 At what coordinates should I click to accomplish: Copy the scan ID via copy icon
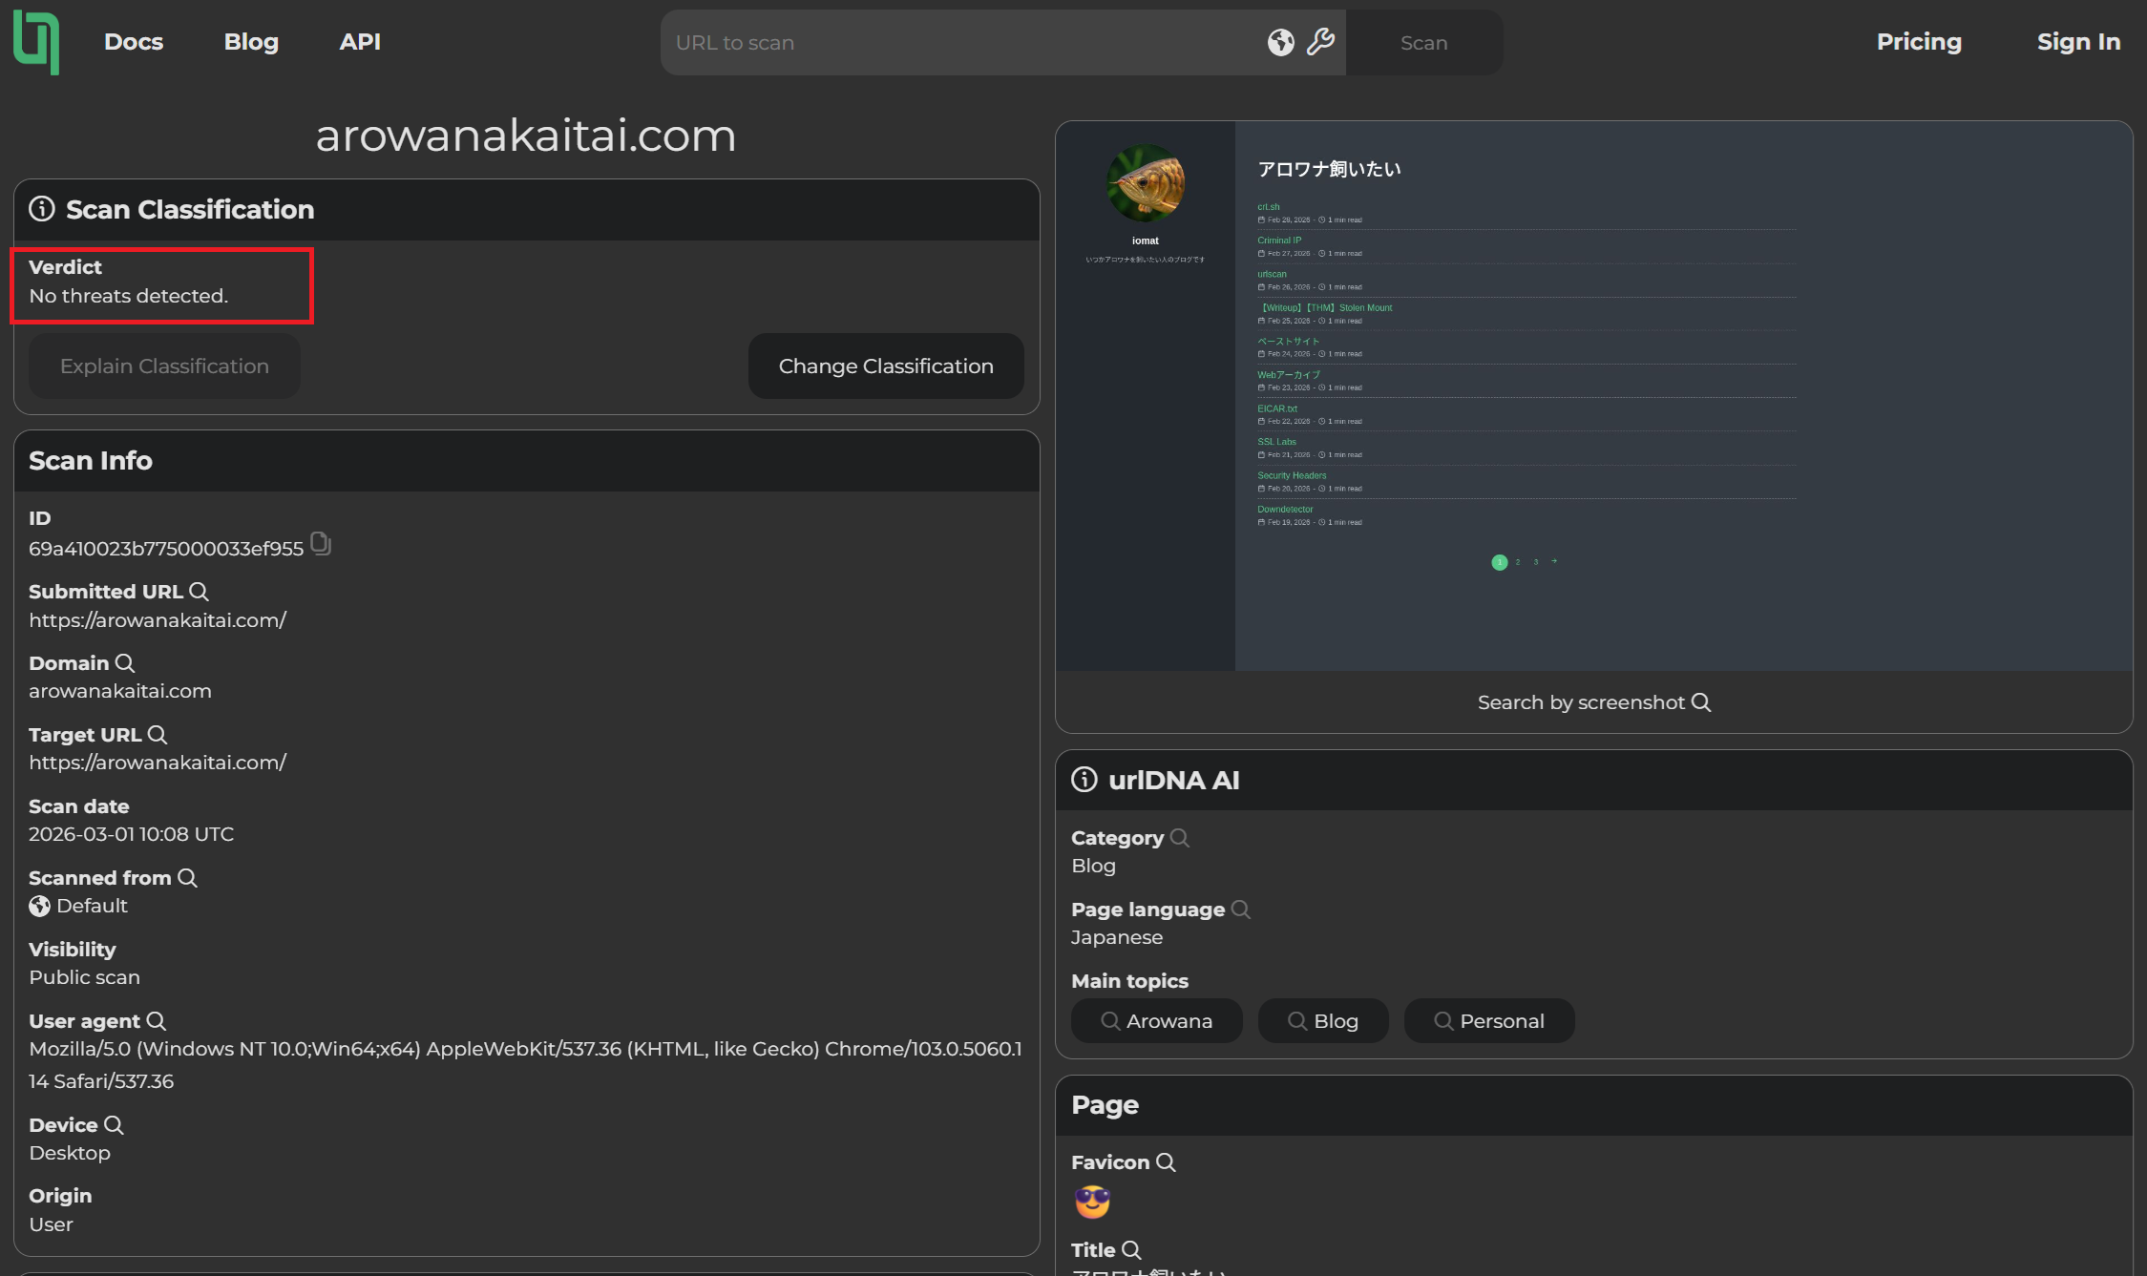pyautogui.click(x=321, y=544)
